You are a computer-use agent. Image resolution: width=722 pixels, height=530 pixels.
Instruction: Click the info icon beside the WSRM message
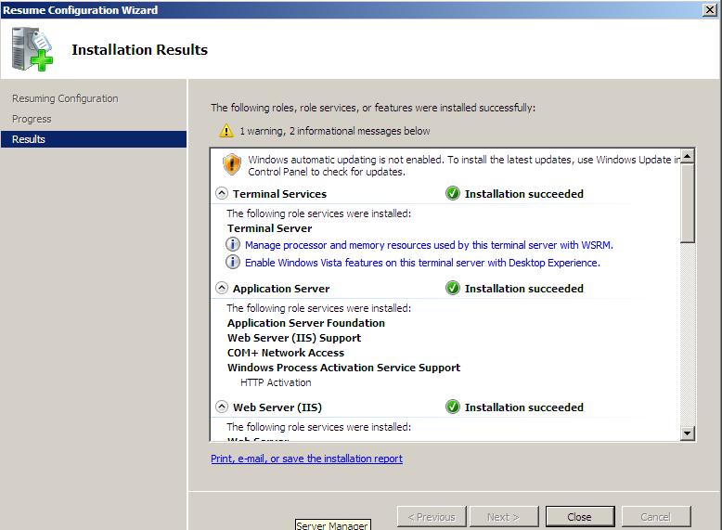[233, 244]
